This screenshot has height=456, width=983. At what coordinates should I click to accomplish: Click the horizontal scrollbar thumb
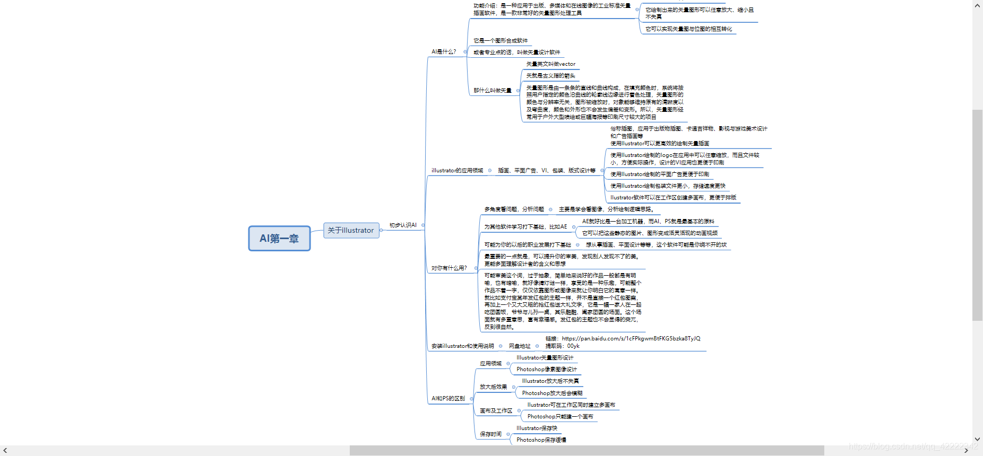587,451
